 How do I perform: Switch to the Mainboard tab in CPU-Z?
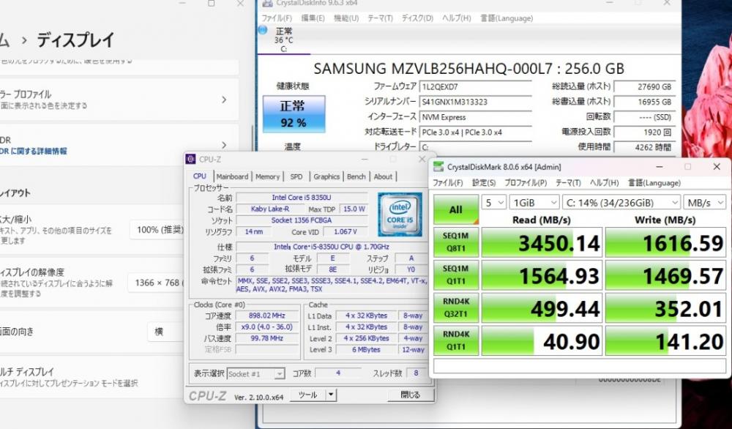tap(232, 176)
